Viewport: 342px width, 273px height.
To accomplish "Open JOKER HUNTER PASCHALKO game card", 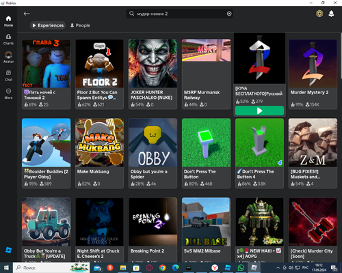I will tap(153, 74).
